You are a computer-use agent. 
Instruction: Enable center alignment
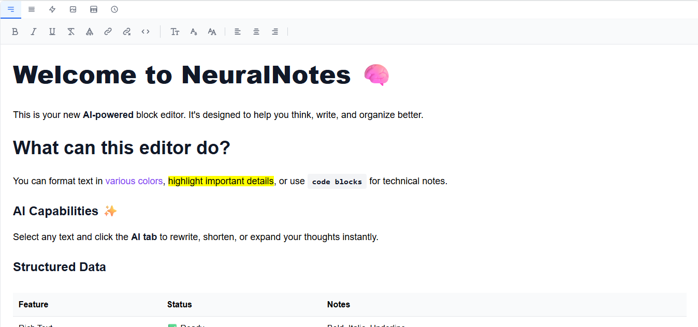click(256, 32)
